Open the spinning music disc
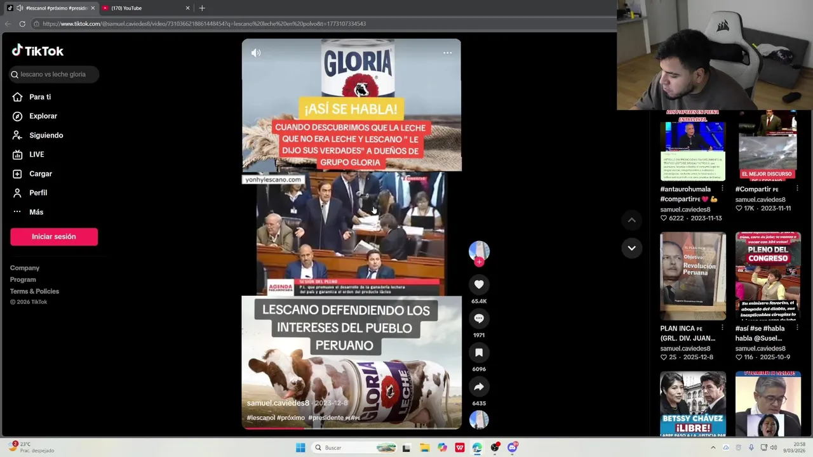Viewport: 813px width, 457px height. [x=479, y=420]
